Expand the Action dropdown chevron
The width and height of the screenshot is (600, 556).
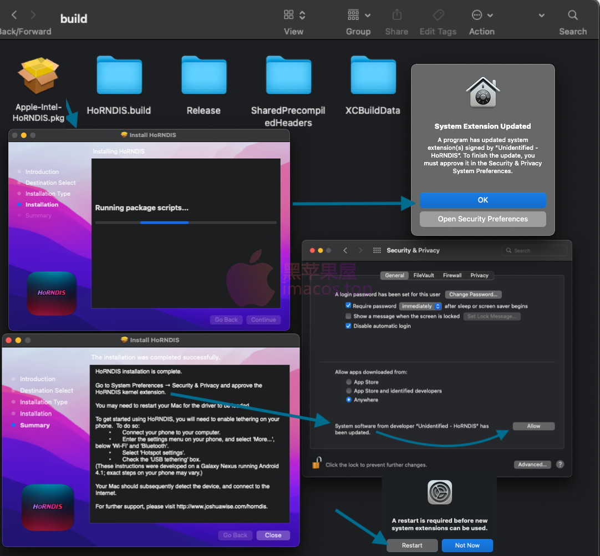(490, 16)
